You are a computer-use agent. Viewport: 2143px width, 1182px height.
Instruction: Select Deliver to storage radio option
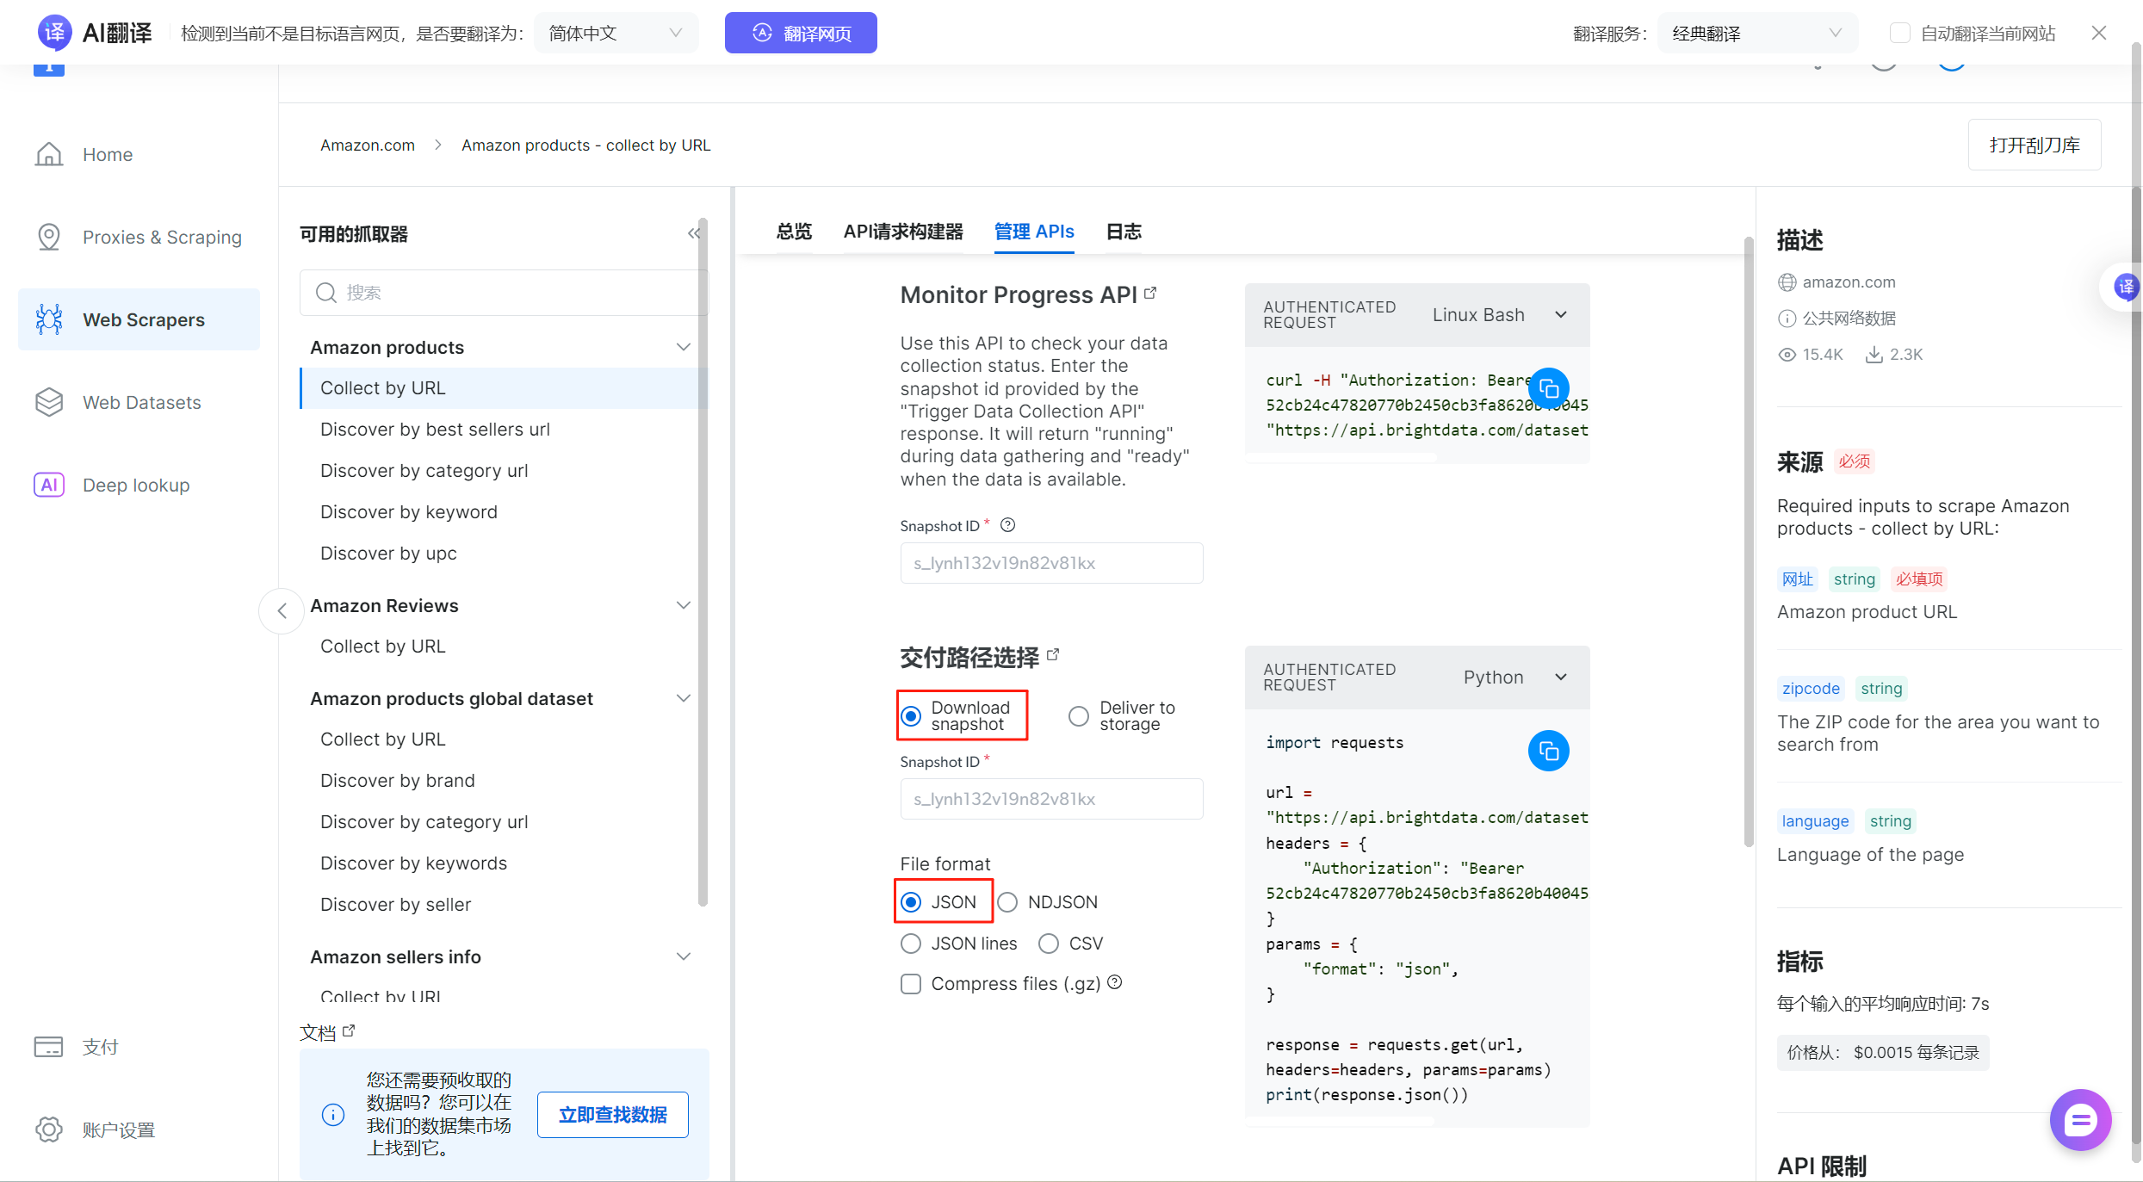1079,715
